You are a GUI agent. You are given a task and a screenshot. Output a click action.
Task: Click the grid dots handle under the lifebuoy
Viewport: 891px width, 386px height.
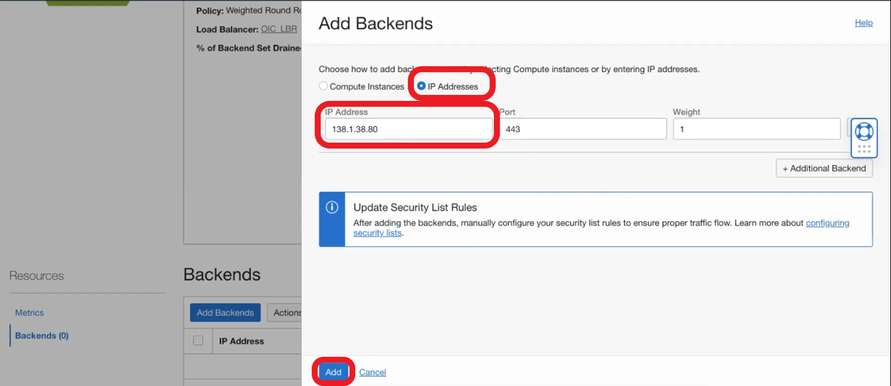[864, 149]
